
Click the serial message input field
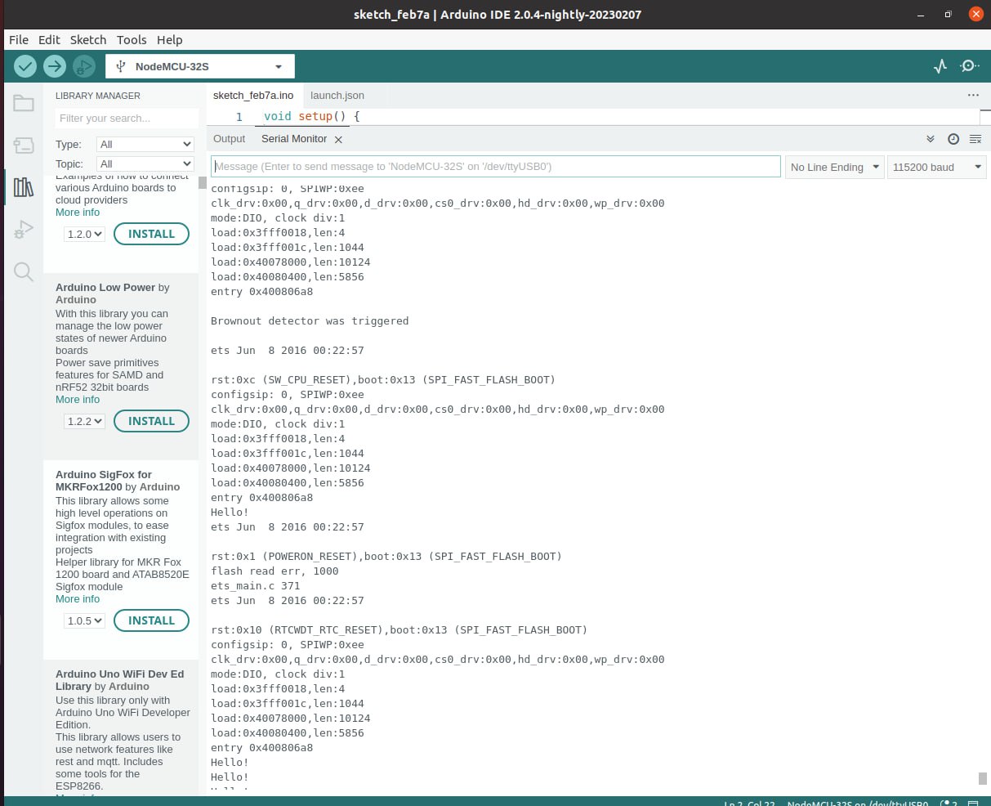coord(495,167)
